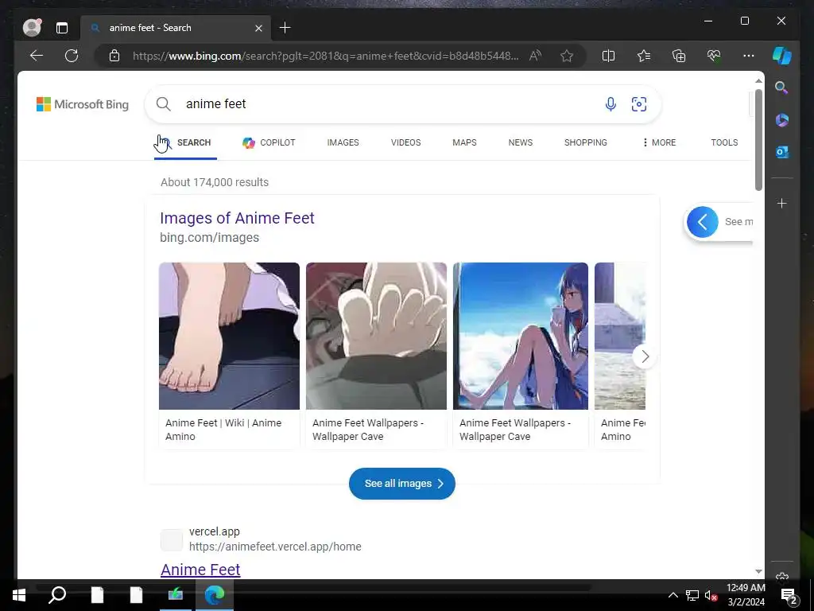Screen dimensions: 814x611
Task: Toggle split screen view
Action: click(x=608, y=56)
